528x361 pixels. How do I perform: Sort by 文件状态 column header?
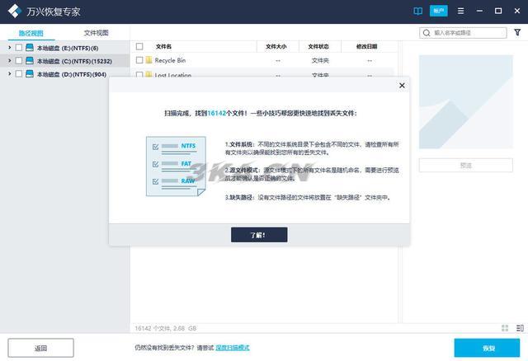(x=318, y=46)
